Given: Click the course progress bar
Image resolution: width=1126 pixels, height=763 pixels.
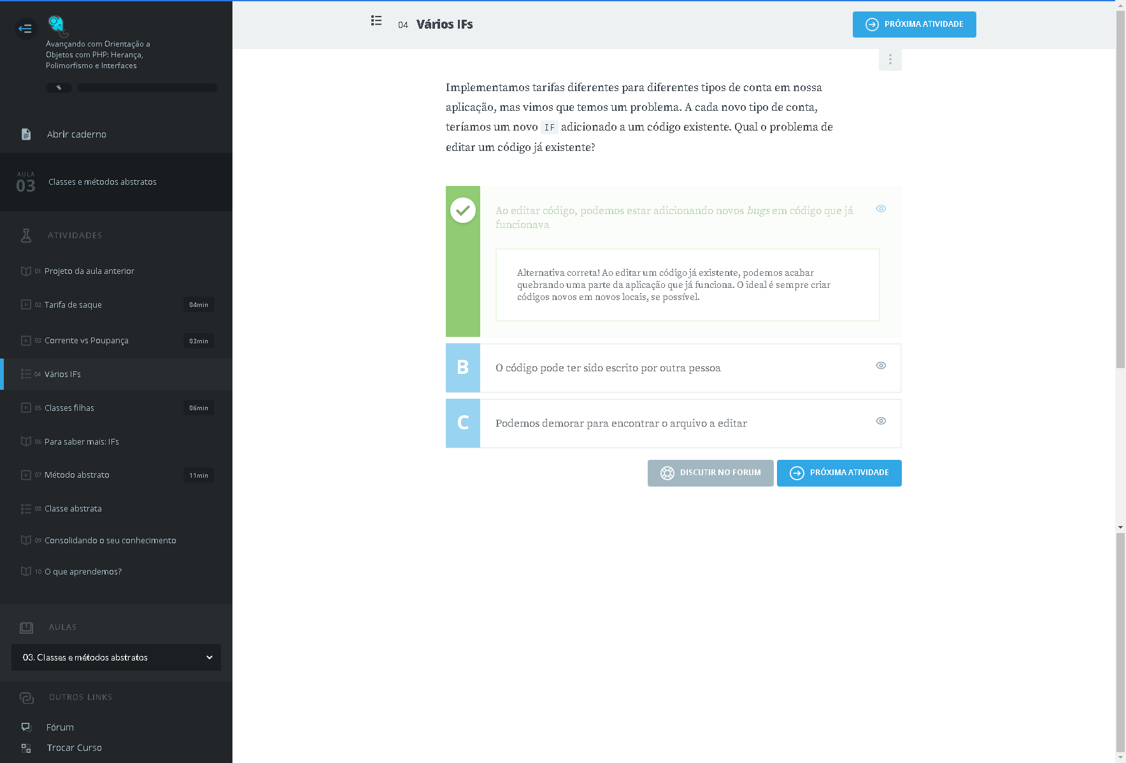Looking at the screenshot, I should (147, 88).
